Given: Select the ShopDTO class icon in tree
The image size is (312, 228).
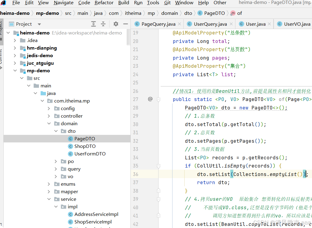Looking at the screenshot, I should point(71,146).
